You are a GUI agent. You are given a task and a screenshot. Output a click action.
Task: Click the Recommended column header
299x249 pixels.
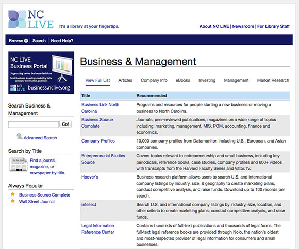coord(152,96)
